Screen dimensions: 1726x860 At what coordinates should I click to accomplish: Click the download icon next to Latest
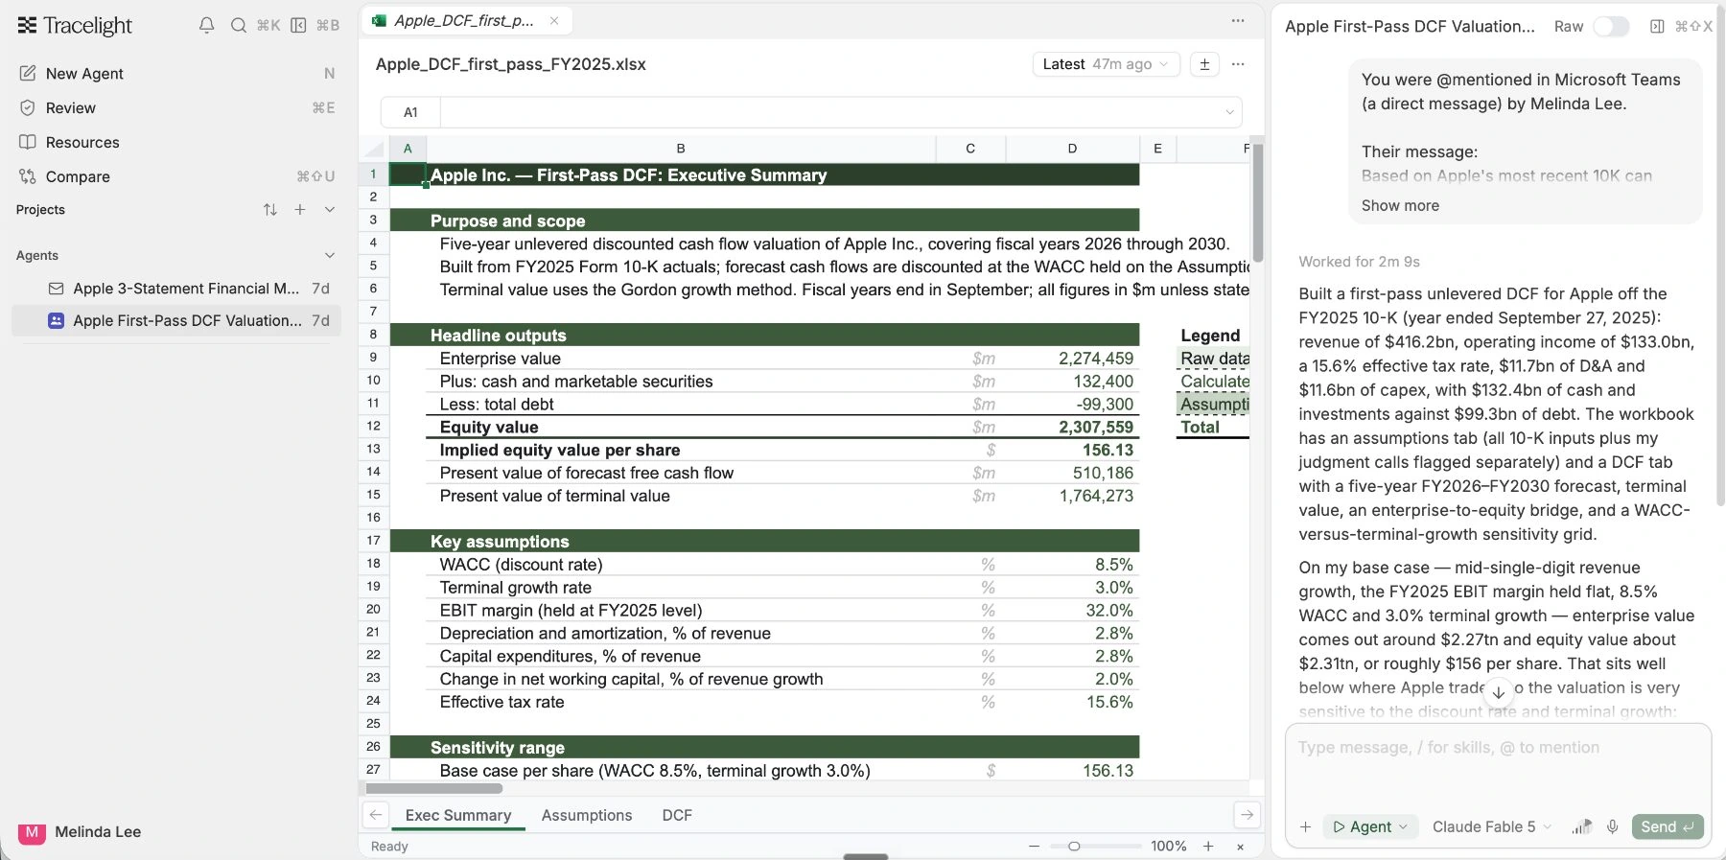[x=1204, y=64]
